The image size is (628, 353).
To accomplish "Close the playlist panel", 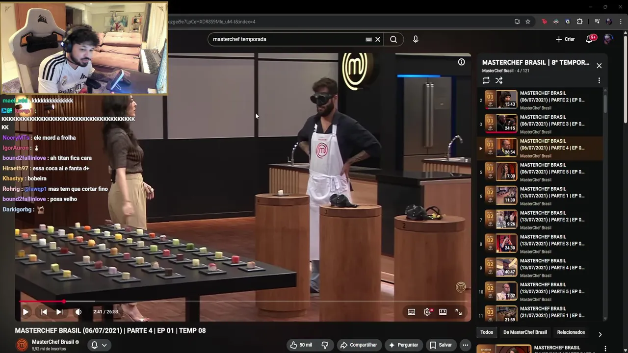I will point(599,66).
